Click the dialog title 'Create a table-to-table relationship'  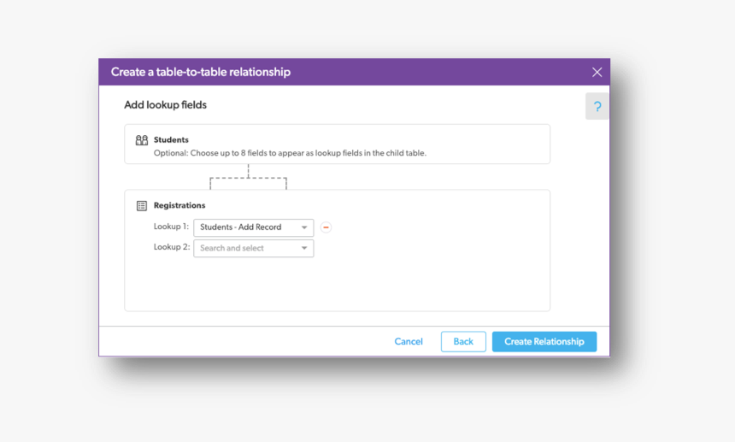click(x=201, y=73)
